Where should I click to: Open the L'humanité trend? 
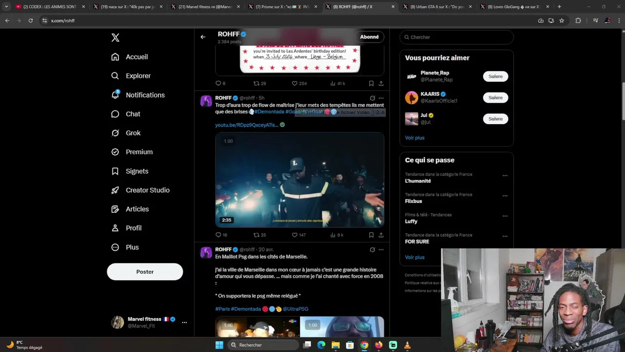point(418,181)
